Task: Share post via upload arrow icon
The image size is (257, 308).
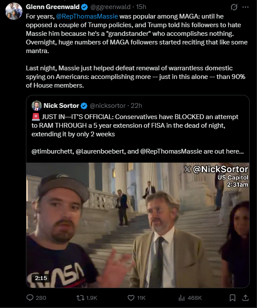Action: pos(245,298)
